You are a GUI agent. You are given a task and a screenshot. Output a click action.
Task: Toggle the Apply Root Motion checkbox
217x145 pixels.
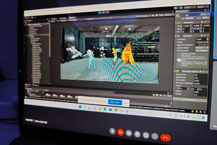click(x=197, y=45)
